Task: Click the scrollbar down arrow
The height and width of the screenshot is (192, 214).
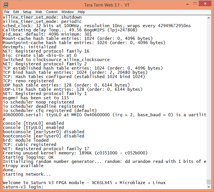Action: pos(209,187)
